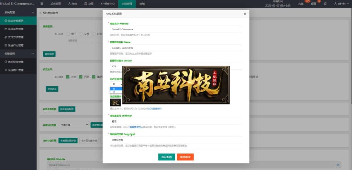Check the 用户 data cleanup checkbox
This screenshot has height=170, width=352.
68,34
